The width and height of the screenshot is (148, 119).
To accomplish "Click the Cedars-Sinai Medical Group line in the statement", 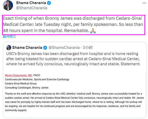I will coord(21,84).
